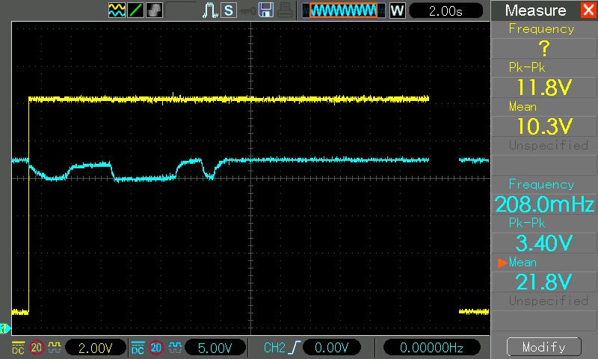The width and height of the screenshot is (598, 359).
Task: Click the grayed-out key lock icon
Action: coord(247,11)
